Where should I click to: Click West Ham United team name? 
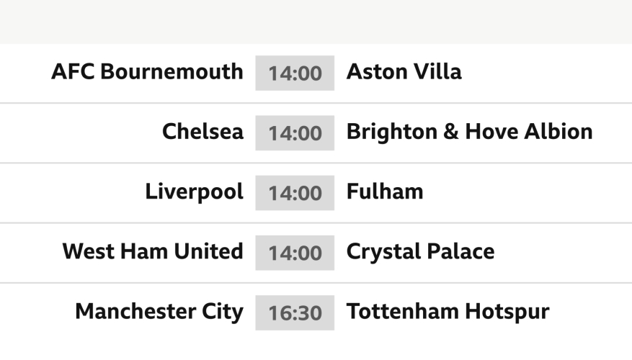[x=153, y=252]
